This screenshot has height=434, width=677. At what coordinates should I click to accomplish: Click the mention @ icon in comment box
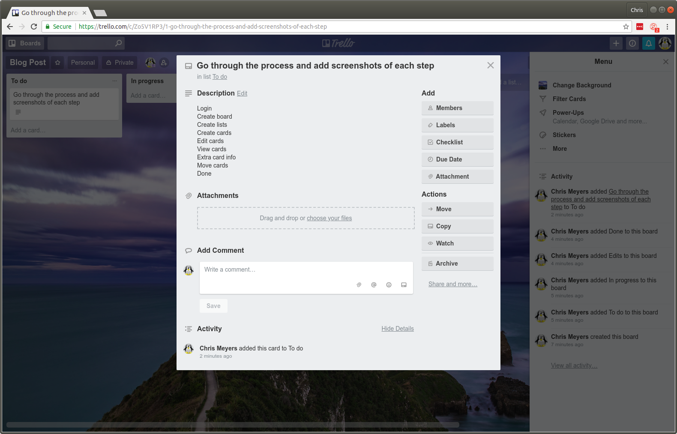click(374, 285)
